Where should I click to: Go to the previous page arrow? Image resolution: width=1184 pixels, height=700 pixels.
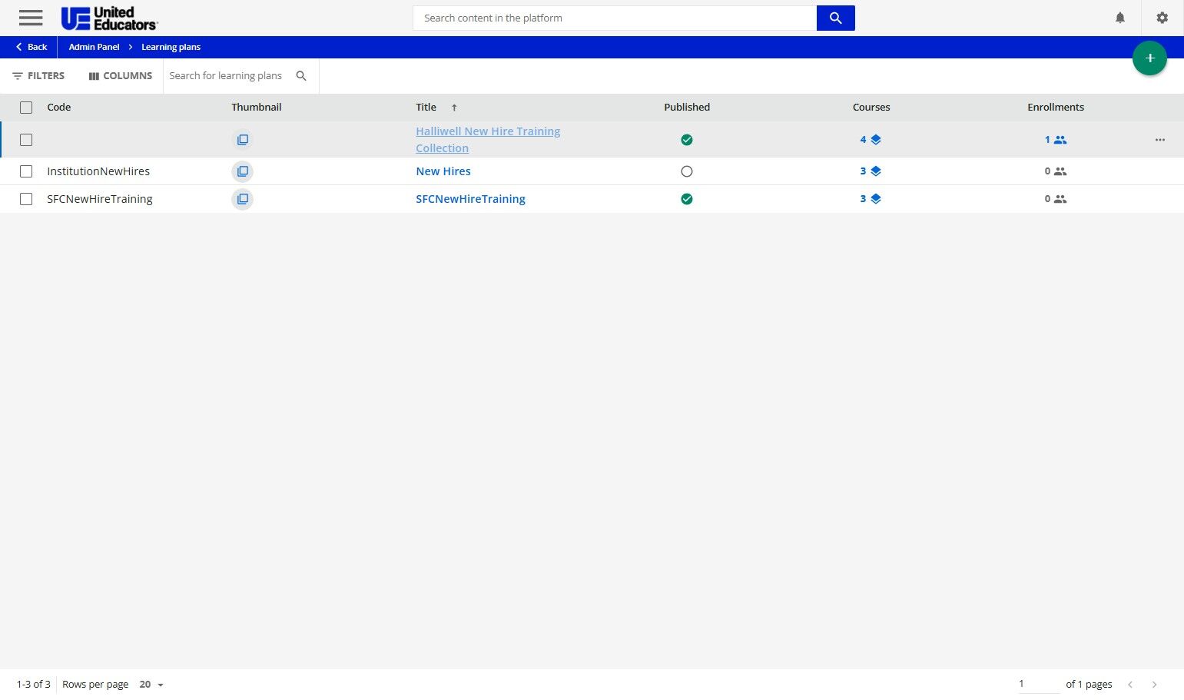1130,685
